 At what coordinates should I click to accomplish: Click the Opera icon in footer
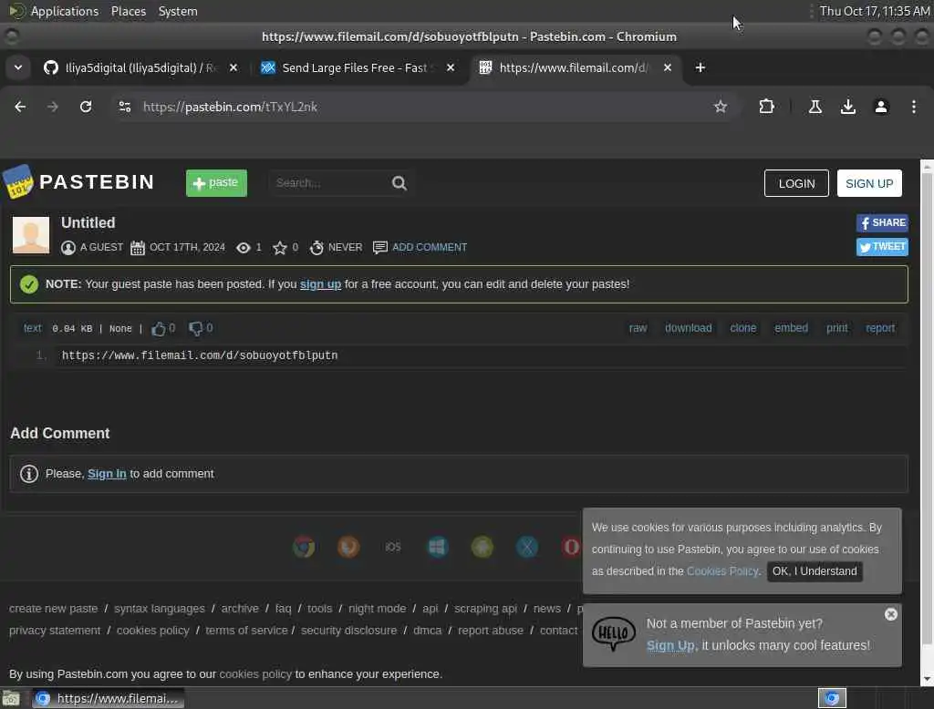tap(571, 547)
